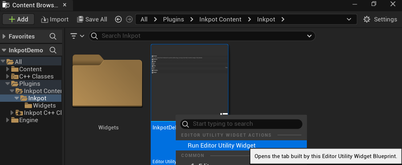Image resolution: width=402 pixels, height=165 pixels.
Task: Open the large Widgets folder thumbnail
Action: click(107, 81)
